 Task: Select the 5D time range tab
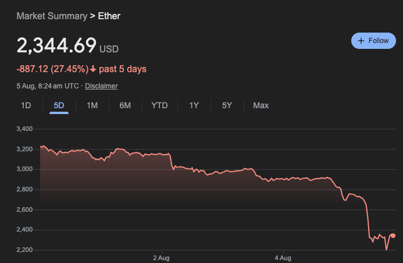[59, 105]
